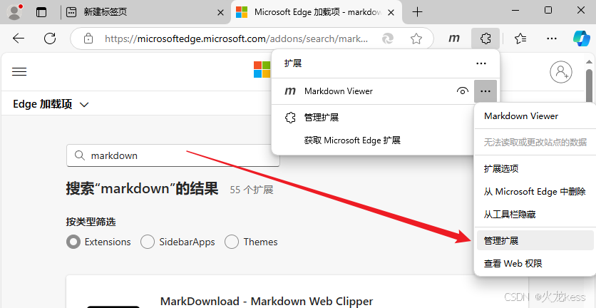The image size is (596, 308).
Task: Open the Favorites list icon
Action: pyautogui.click(x=520, y=38)
